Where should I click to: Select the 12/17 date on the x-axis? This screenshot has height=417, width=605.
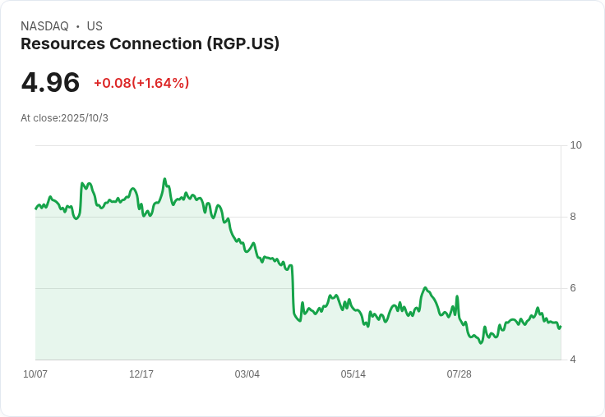[x=141, y=374]
